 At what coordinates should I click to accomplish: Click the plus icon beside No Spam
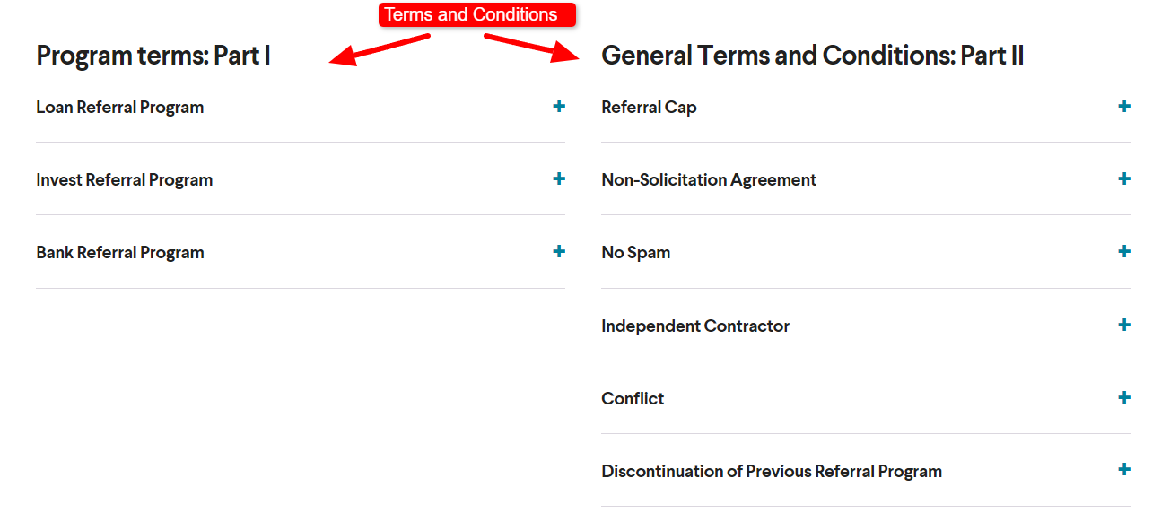point(1123,252)
